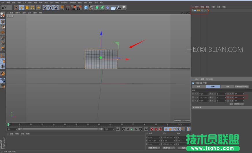Toggle Autokeying red button
Screen dimensions: 252x153
click(x=156, y=129)
